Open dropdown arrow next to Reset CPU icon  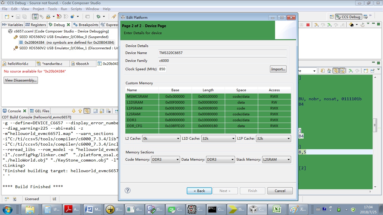[x=357, y=25]
